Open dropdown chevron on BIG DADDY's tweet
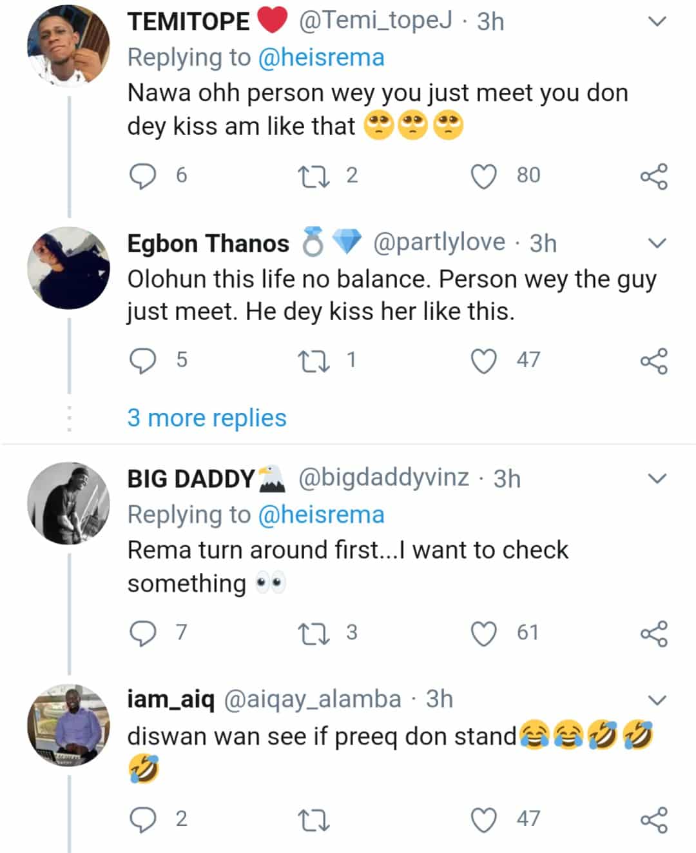696x853 pixels. pos(656,478)
